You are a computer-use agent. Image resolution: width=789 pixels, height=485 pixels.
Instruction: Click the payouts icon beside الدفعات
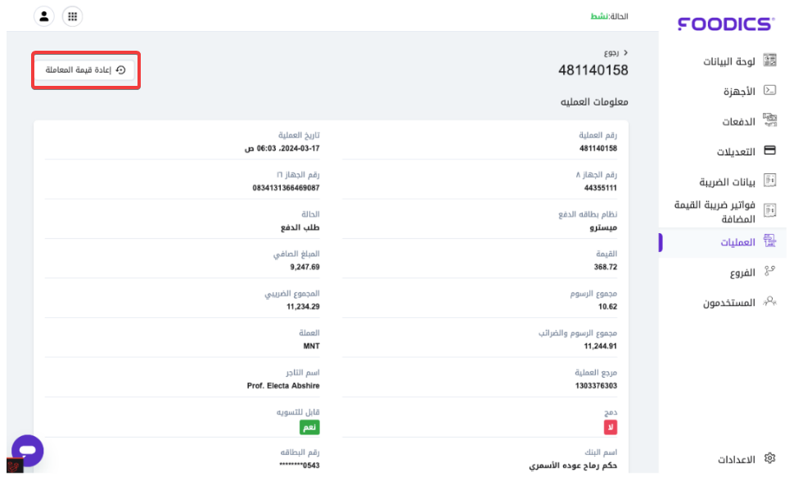coord(769,121)
